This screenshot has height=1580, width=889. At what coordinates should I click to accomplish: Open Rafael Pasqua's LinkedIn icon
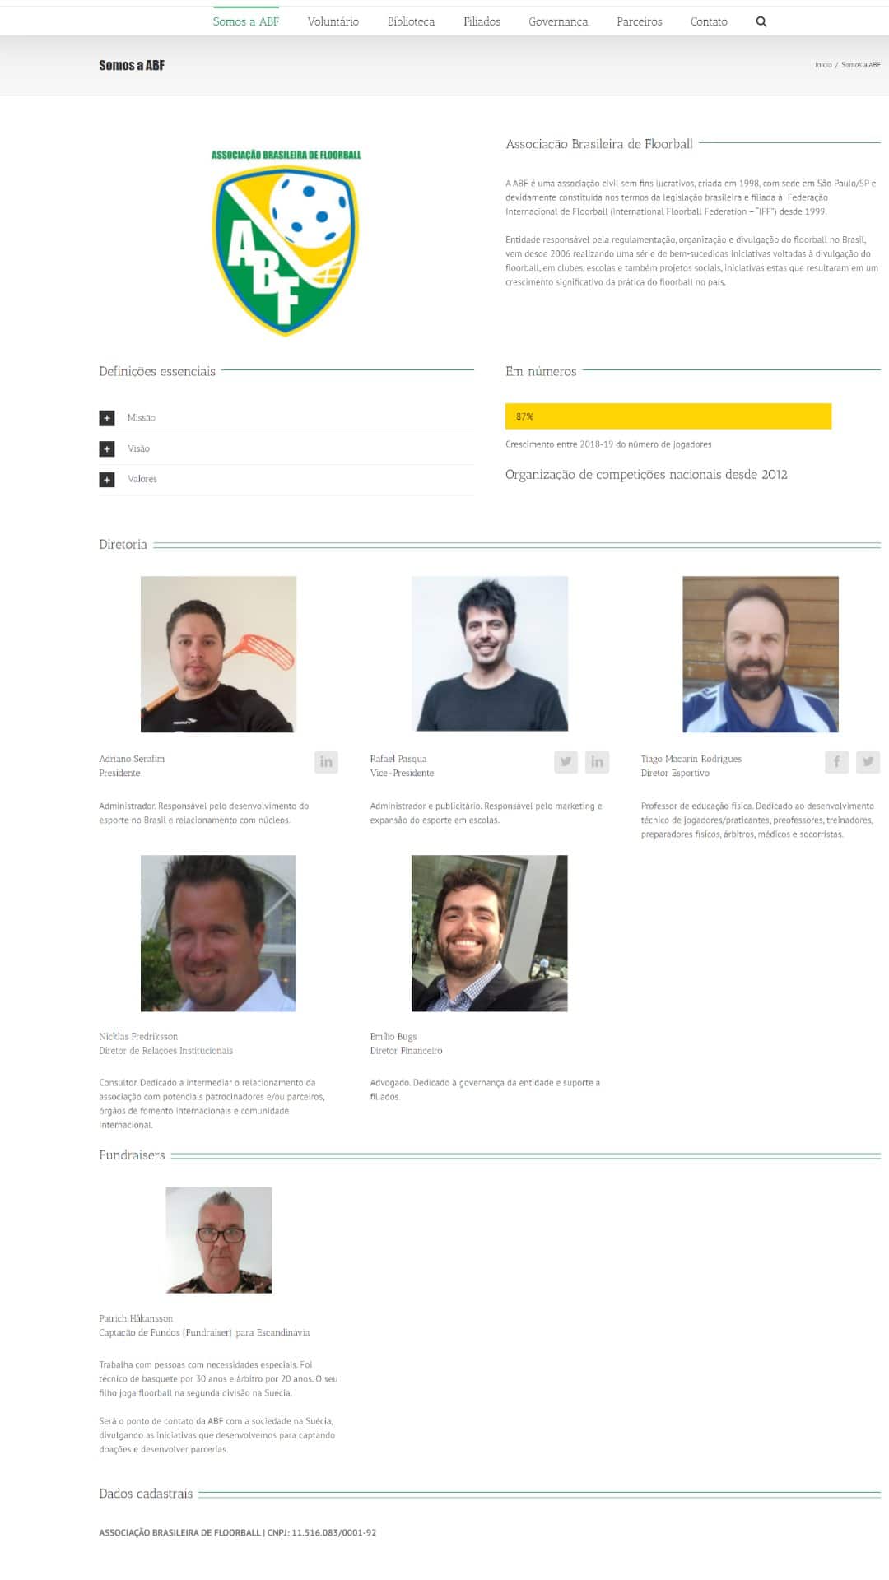coord(597,762)
